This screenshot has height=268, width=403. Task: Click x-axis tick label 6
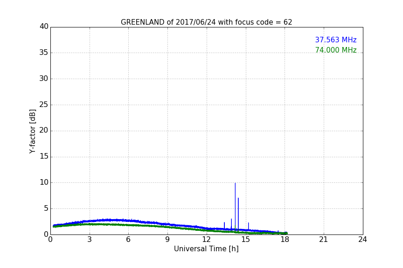click(x=129, y=240)
